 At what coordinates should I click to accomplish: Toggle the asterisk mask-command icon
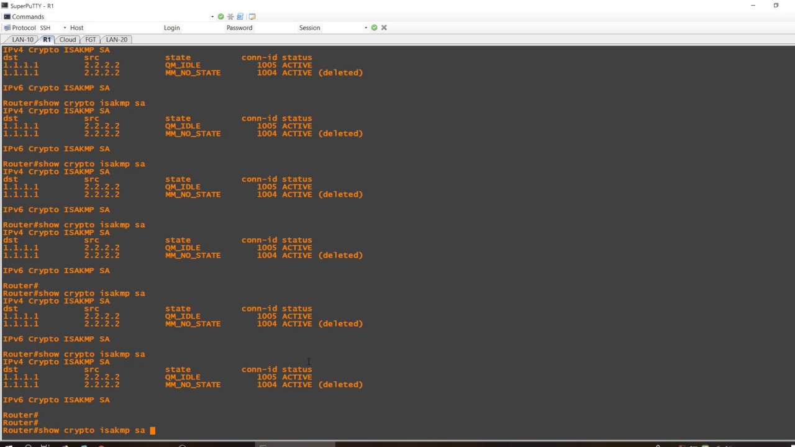[x=230, y=17]
